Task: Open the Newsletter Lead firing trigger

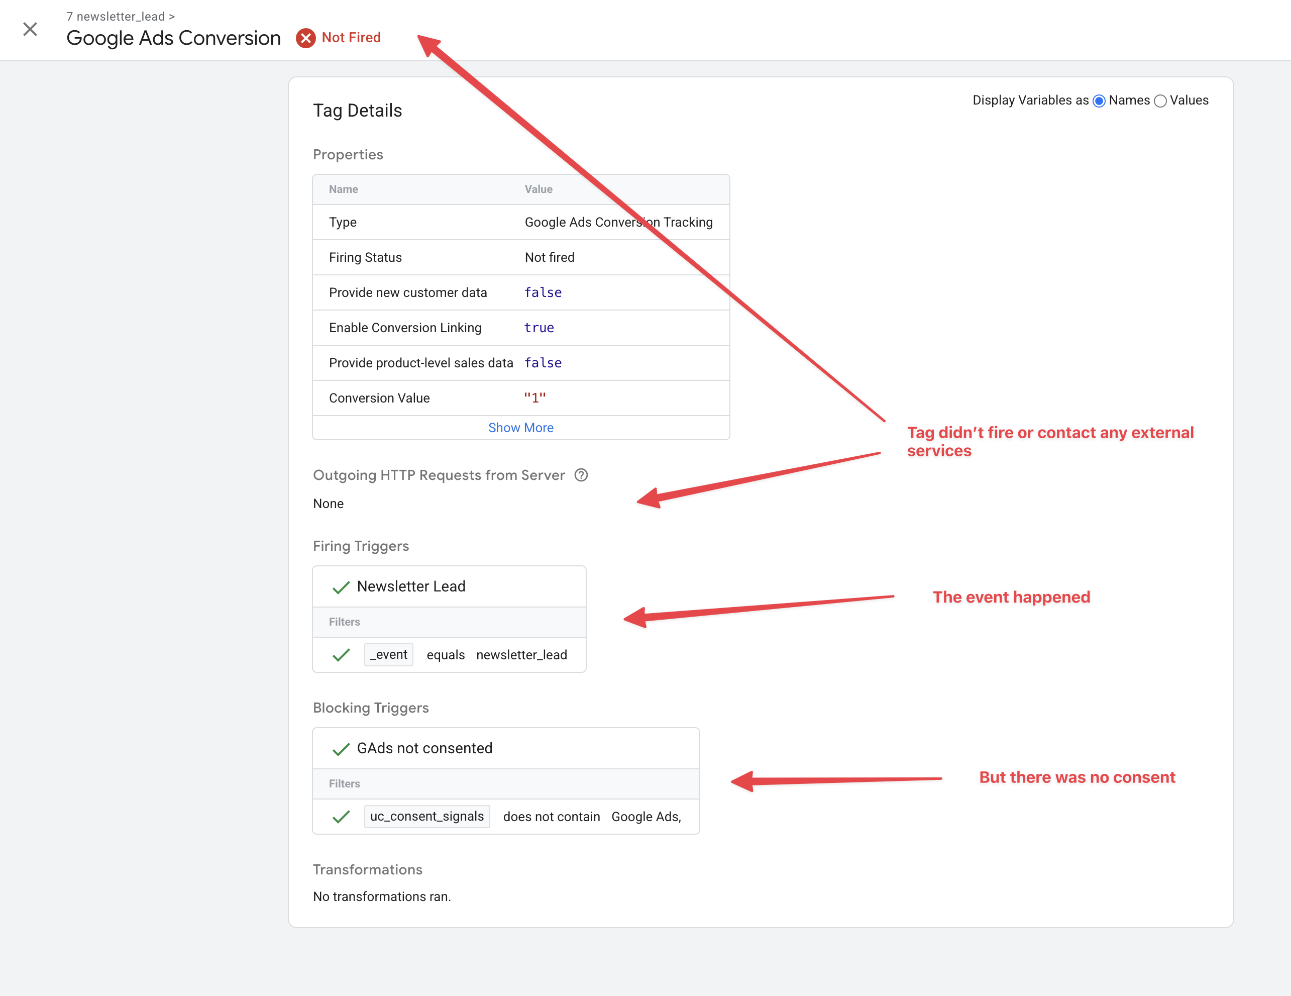Action: (411, 586)
